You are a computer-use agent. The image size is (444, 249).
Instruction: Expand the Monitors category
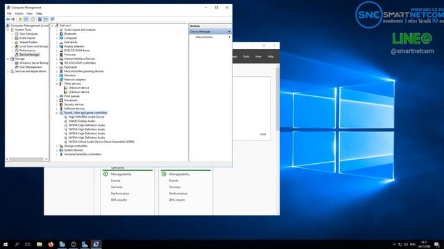[x=57, y=75]
